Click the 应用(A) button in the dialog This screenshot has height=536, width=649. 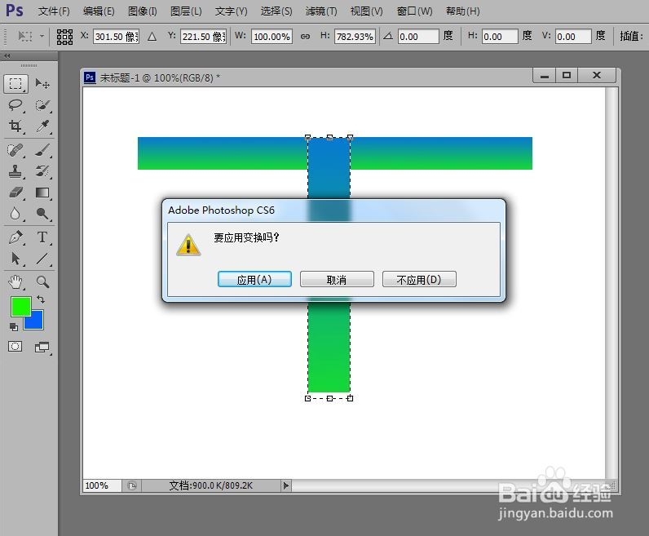pos(254,279)
